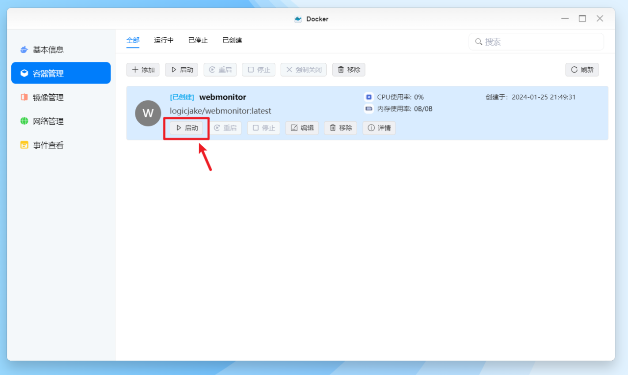Click the 移除 toolbar button

348,69
